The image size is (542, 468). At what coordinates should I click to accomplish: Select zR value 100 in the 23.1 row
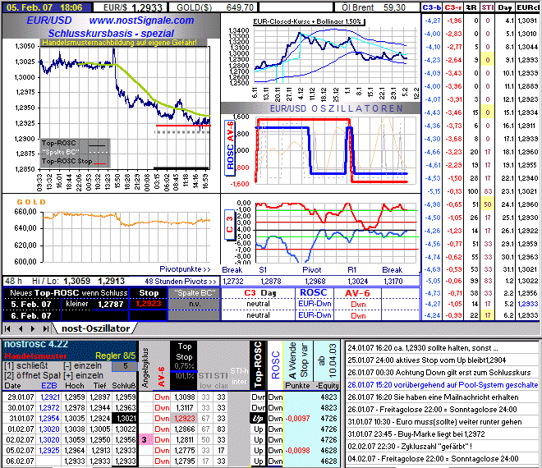472,191
